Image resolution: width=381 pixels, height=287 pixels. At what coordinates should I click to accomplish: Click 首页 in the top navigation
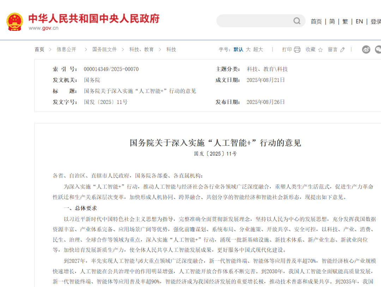316,22
